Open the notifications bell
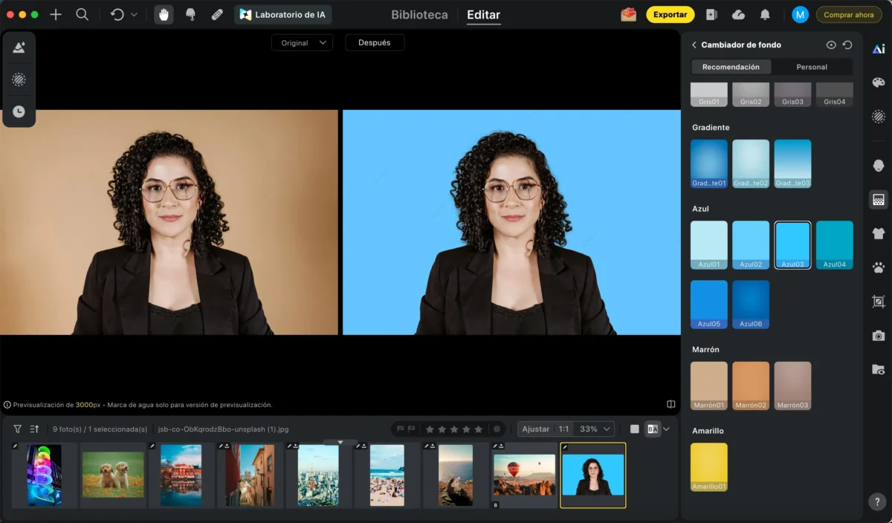This screenshot has width=892, height=523. (x=765, y=15)
